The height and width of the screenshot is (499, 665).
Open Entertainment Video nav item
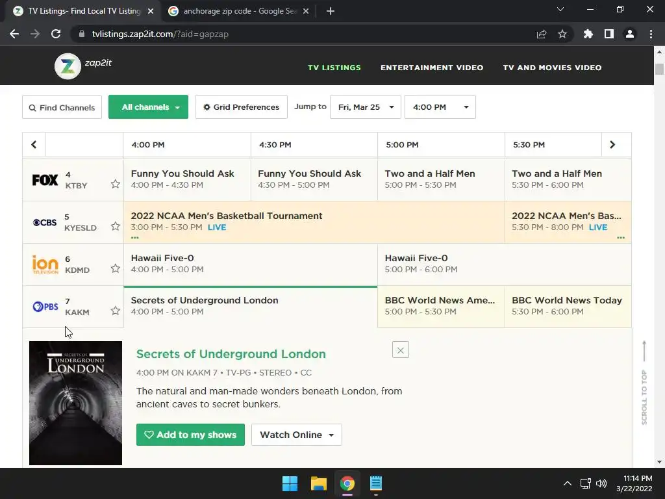432,68
